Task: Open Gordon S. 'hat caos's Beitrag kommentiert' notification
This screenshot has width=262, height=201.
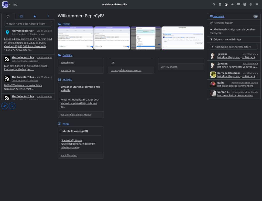Action: (x=235, y=96)
